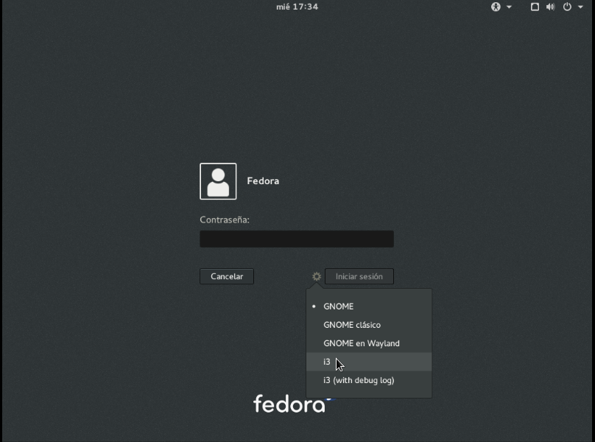This screenshot has height=442, width=595.
Task: Expand the system menu arrow
Action: point(580,7)
